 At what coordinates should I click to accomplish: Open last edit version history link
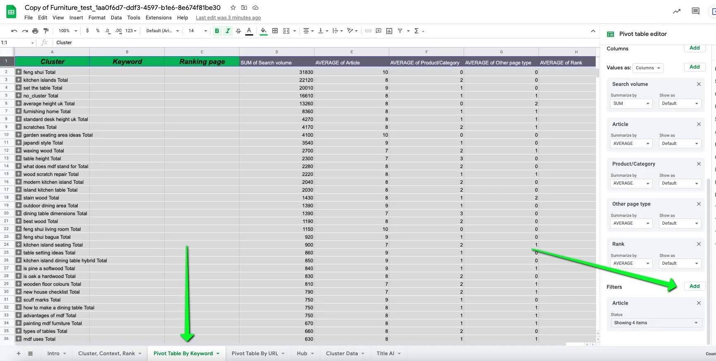coord(228,18)
